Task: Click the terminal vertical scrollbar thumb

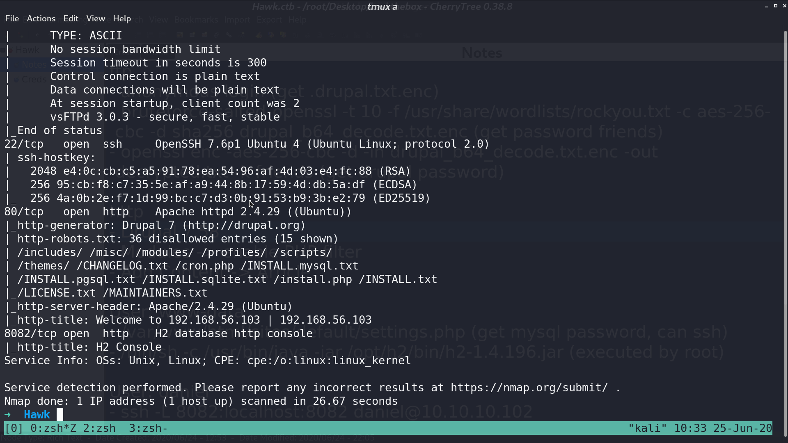Action: tap(786, 234)
